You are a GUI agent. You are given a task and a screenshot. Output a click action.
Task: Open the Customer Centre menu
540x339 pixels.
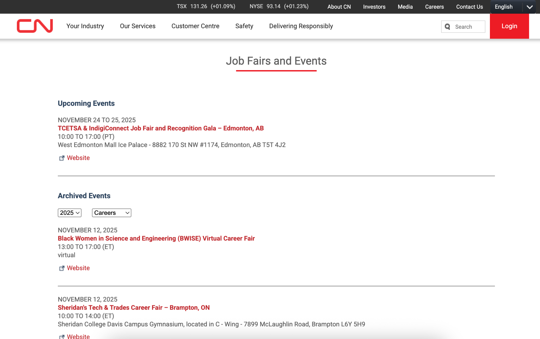[195, 26]
